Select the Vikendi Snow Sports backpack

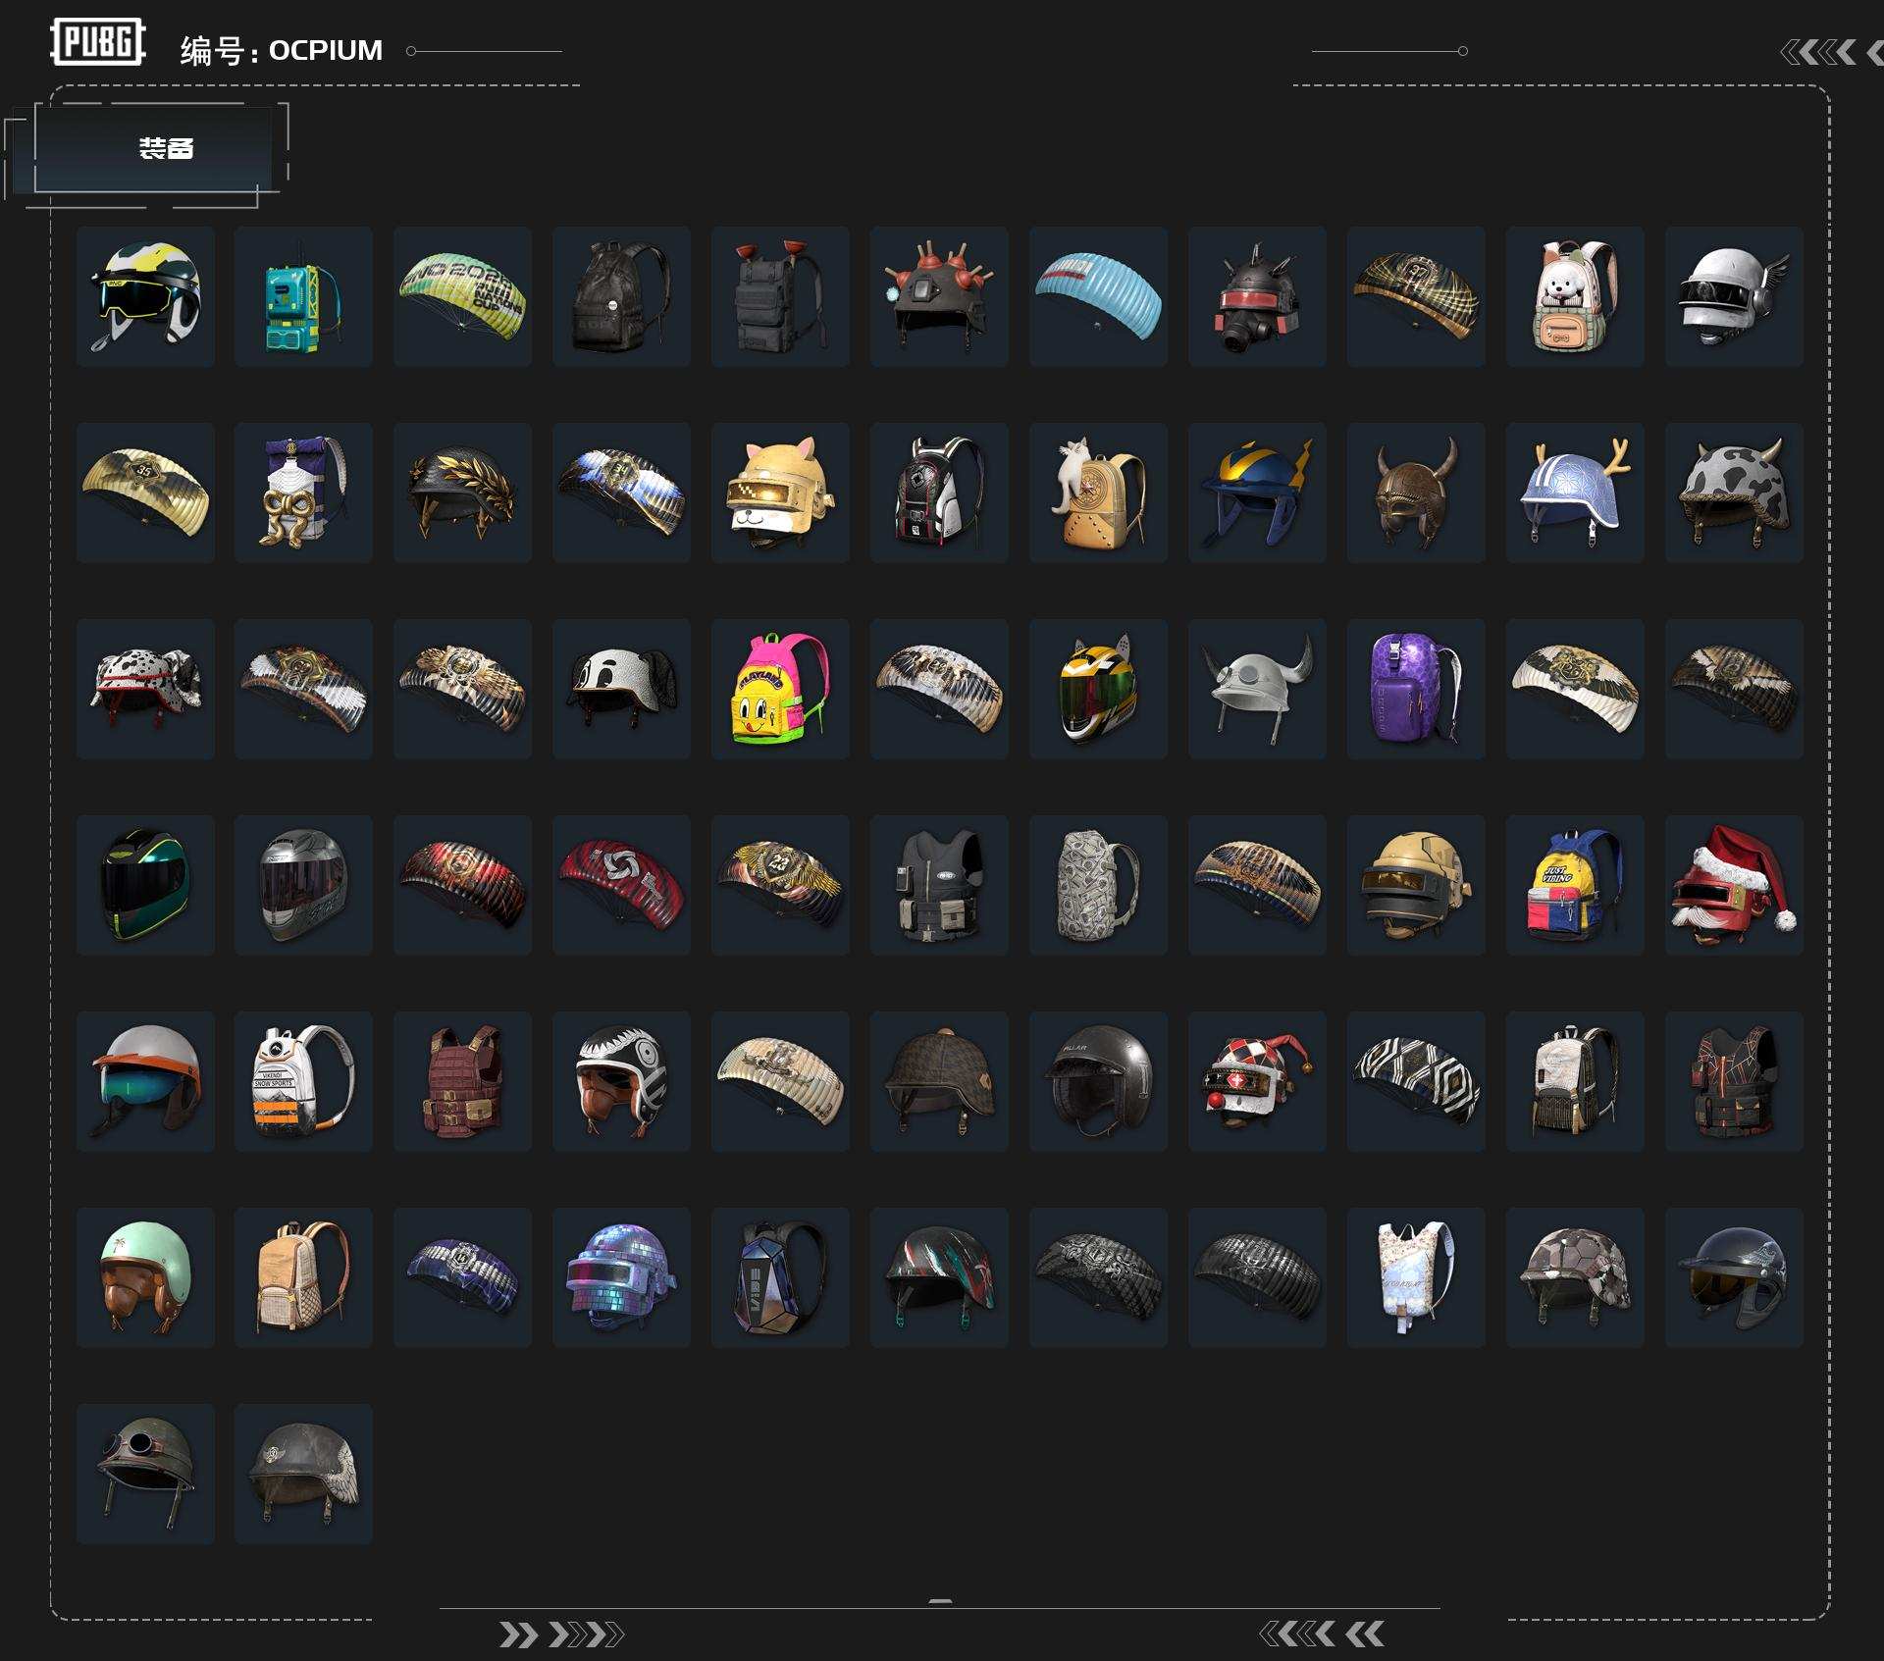click(x=303, y=1081)
